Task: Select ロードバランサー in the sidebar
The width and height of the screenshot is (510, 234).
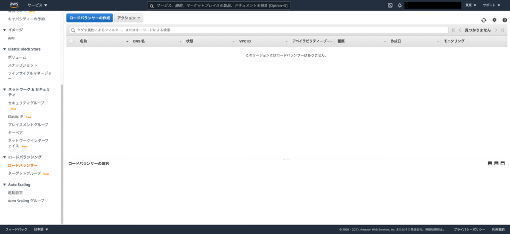Action: pyautogui.click(x=23, y=165)
